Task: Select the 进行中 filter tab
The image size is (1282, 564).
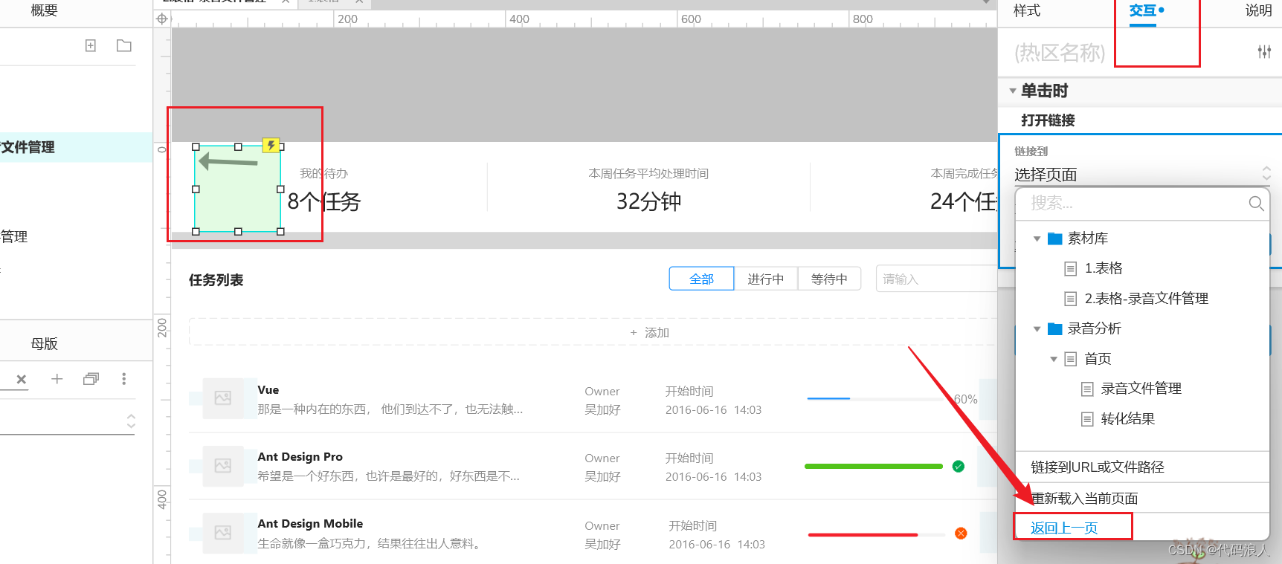Action: coord(766,279)
